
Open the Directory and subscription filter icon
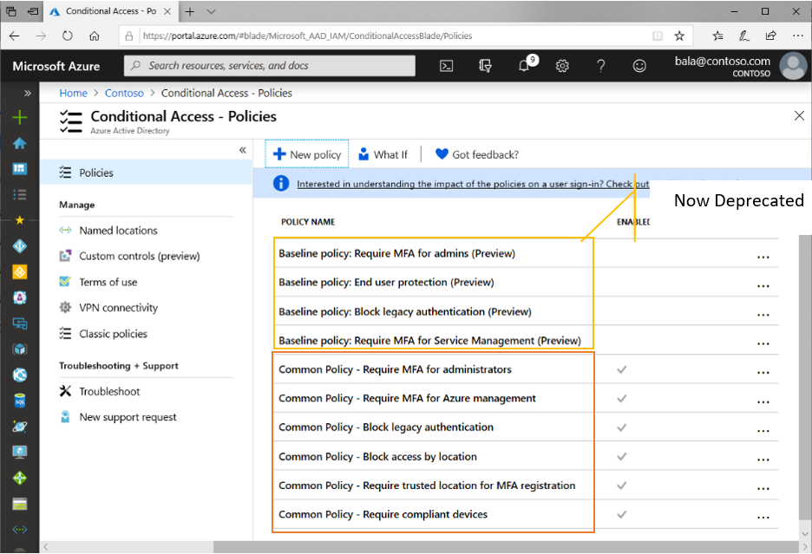point(485,66)
